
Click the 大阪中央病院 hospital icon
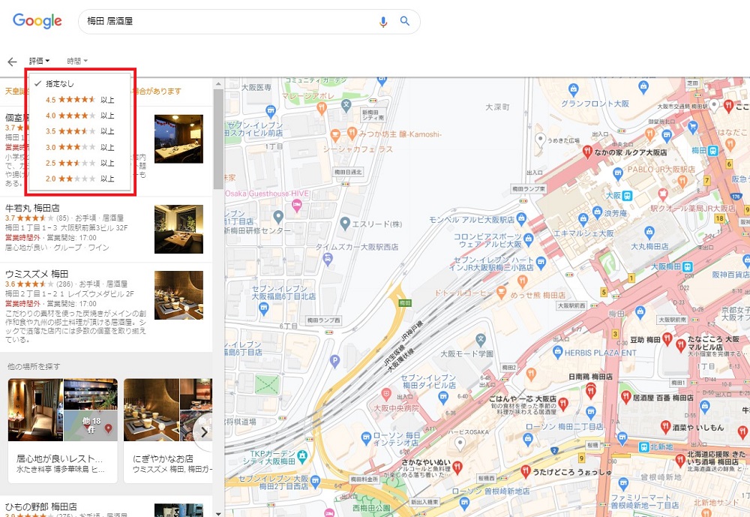pos(386,395)
